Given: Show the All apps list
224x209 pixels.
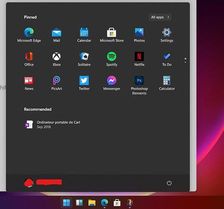Looking at the screenshot, I should (160, 17).
